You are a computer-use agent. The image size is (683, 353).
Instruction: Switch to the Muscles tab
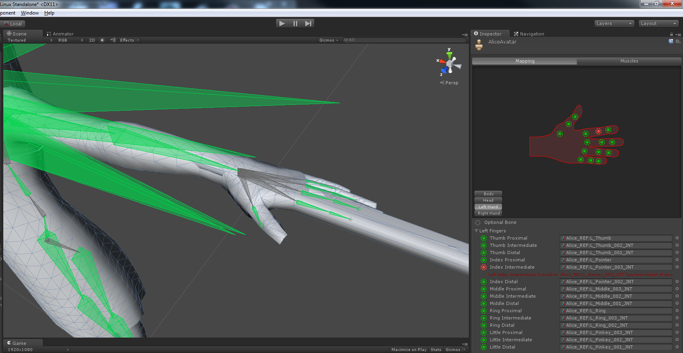629,61
